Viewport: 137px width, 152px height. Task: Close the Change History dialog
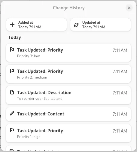129,8
